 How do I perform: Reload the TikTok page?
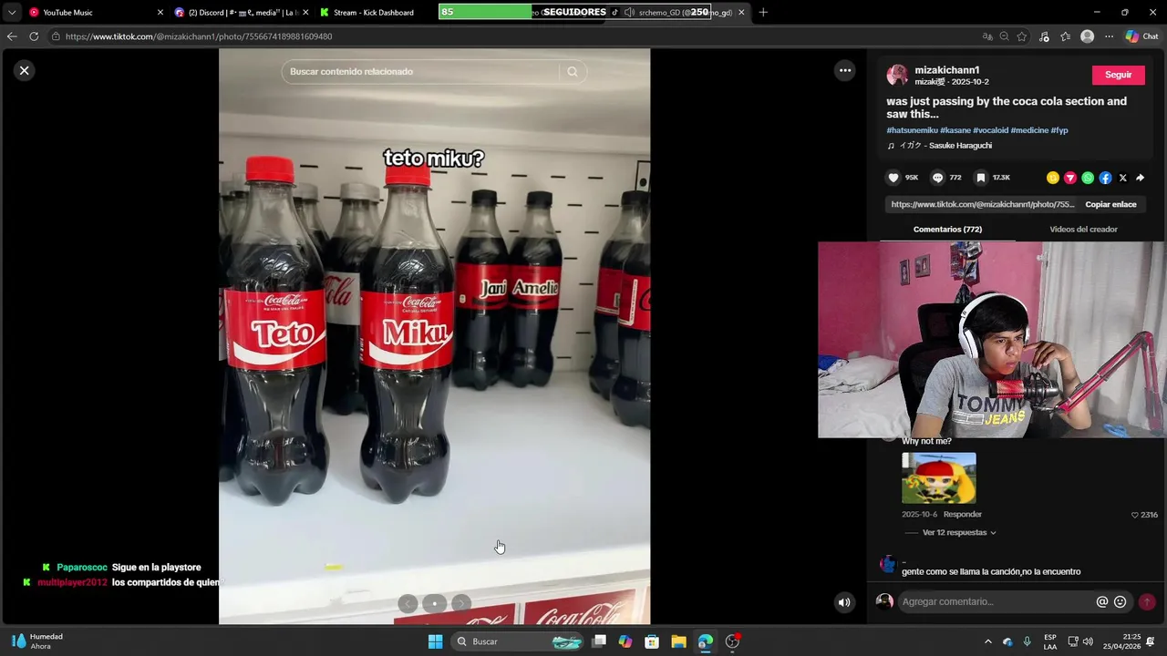(34, 36)
